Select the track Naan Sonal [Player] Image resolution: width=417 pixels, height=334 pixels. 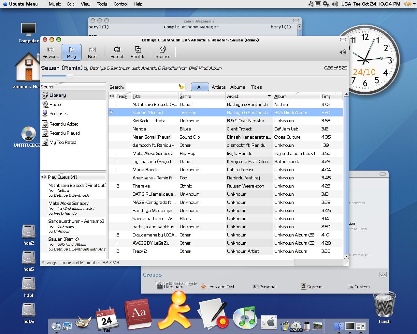[225, 137]
